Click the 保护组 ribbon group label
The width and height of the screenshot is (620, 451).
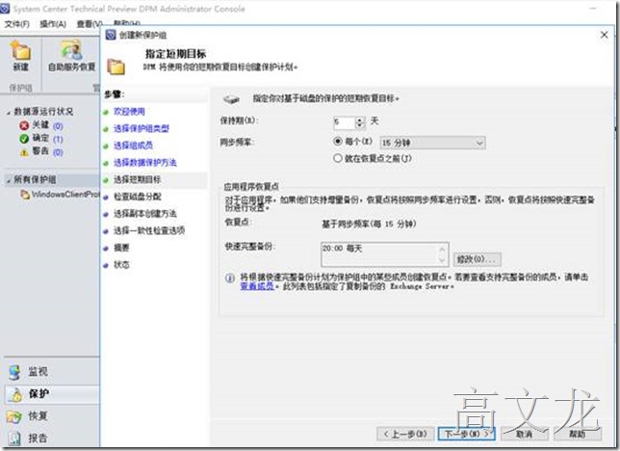20,88
